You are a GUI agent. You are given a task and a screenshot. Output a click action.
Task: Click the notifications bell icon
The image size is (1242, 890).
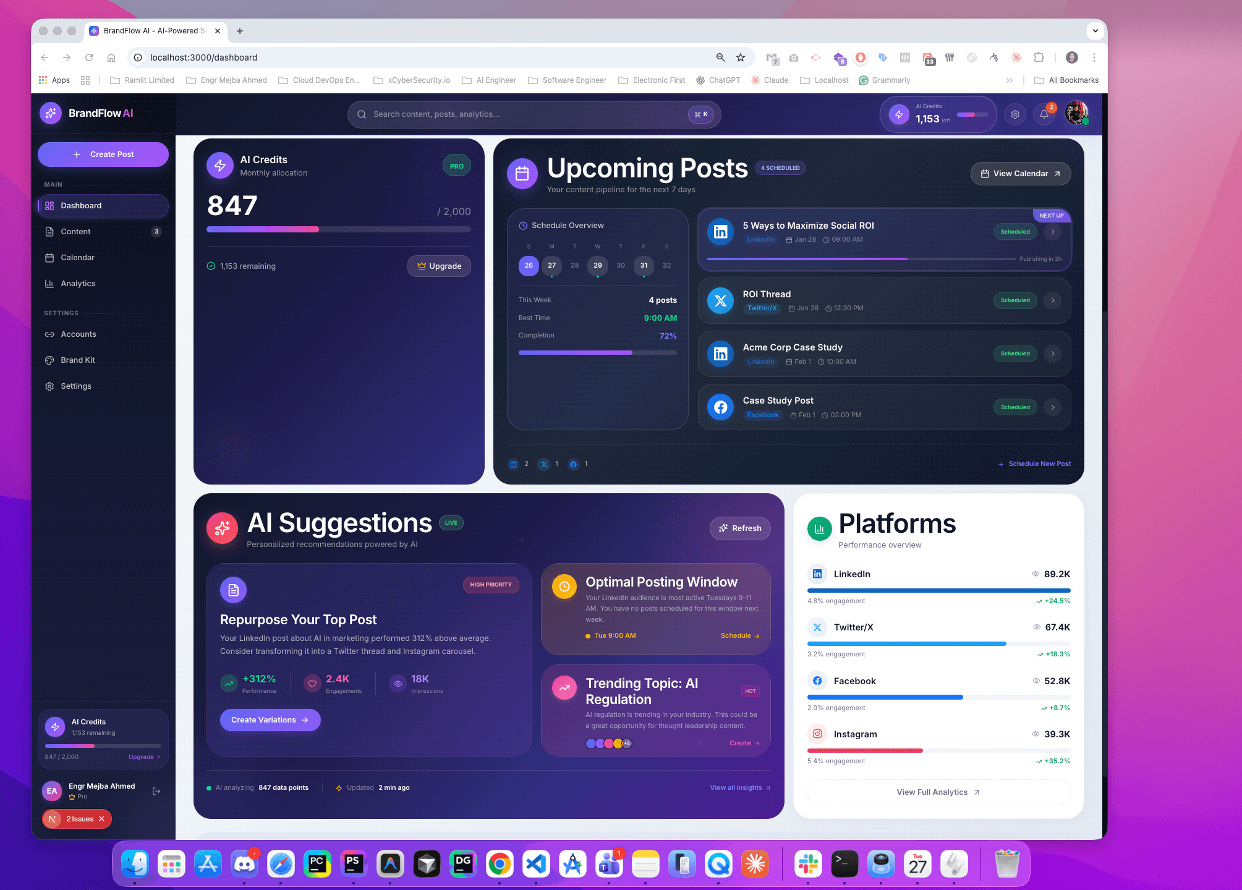1044,114
